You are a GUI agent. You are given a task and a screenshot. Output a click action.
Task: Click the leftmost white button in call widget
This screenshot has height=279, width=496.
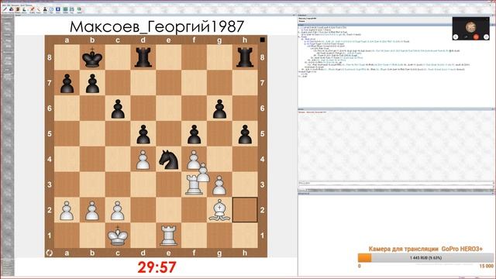coord(456,36)
